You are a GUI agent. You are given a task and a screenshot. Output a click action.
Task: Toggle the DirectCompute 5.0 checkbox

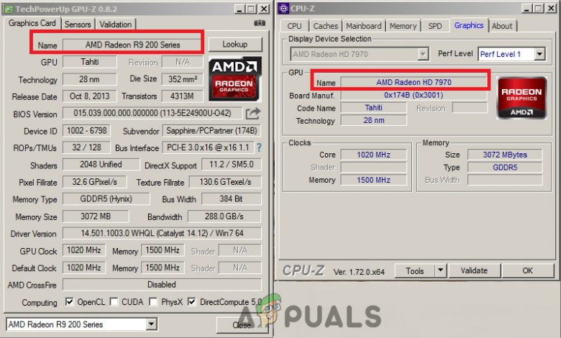[192, 301]
